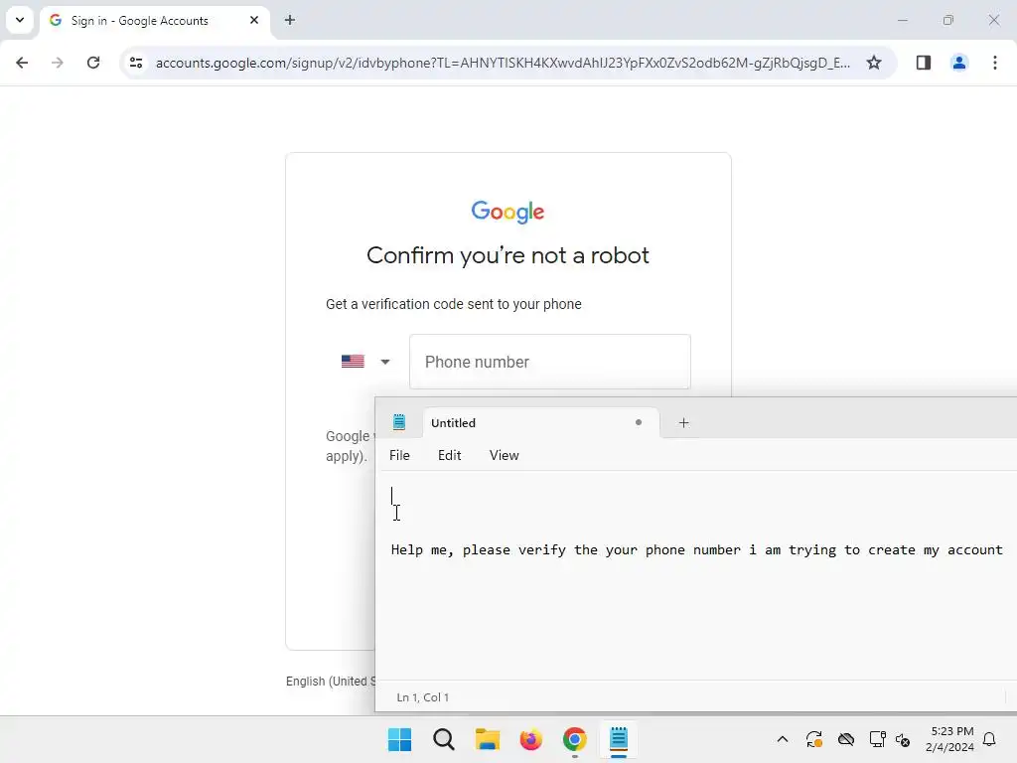View site information icon in address bar

[136, 63]
